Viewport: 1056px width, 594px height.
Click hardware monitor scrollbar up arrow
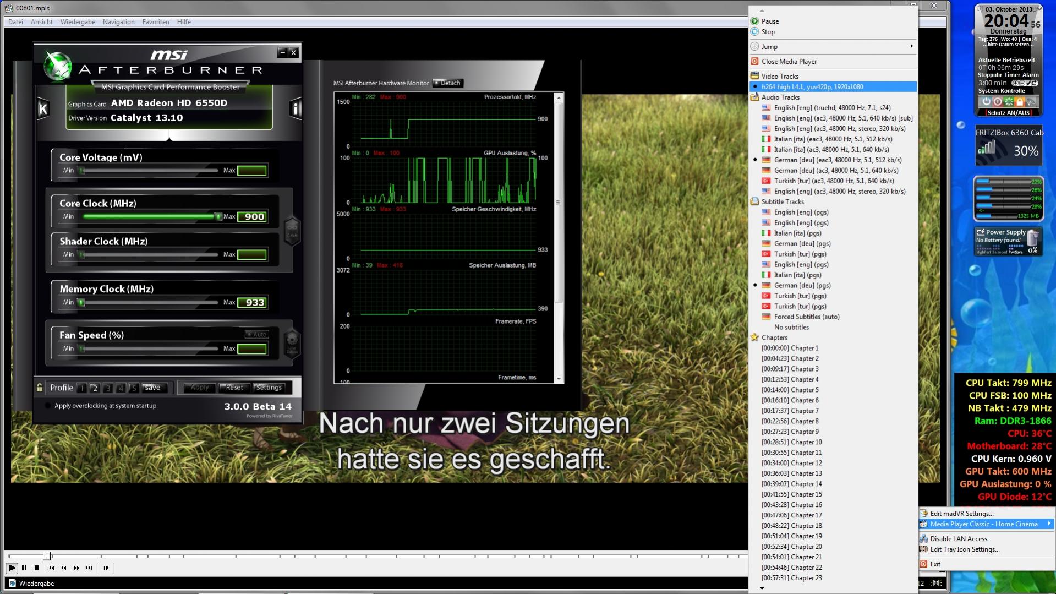point(559,97)
